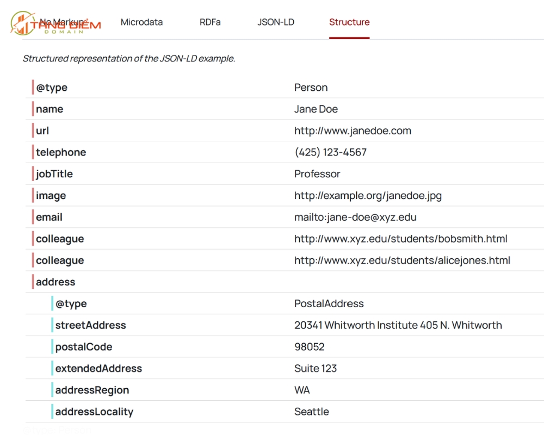Click the postalCode property label

pyautogui.click(x=84, y=347)
